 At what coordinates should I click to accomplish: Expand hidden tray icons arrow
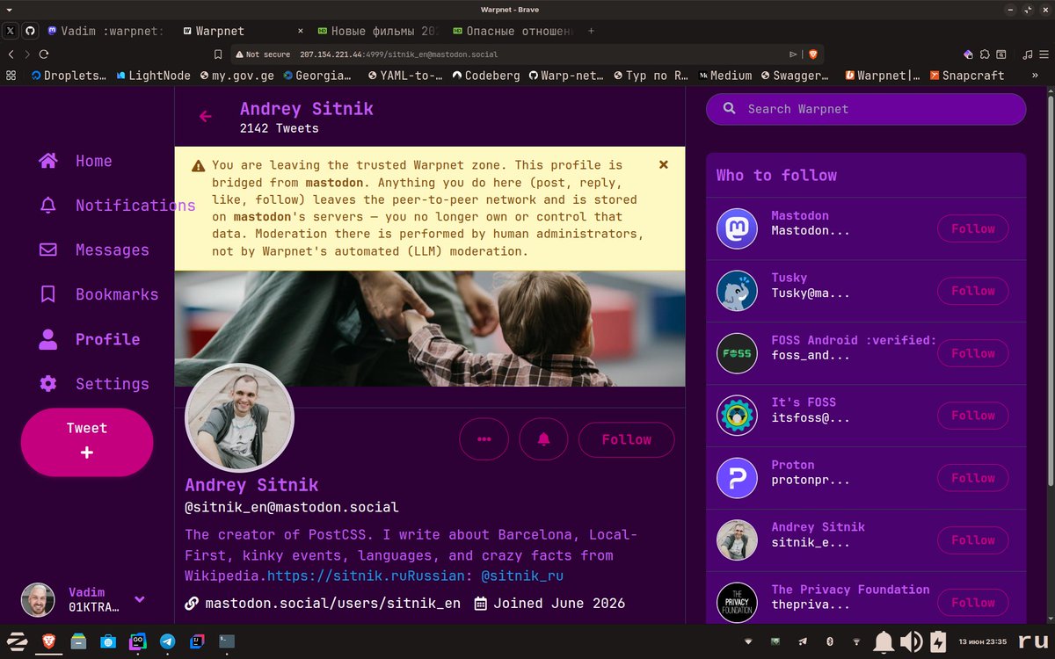point(748,641)
